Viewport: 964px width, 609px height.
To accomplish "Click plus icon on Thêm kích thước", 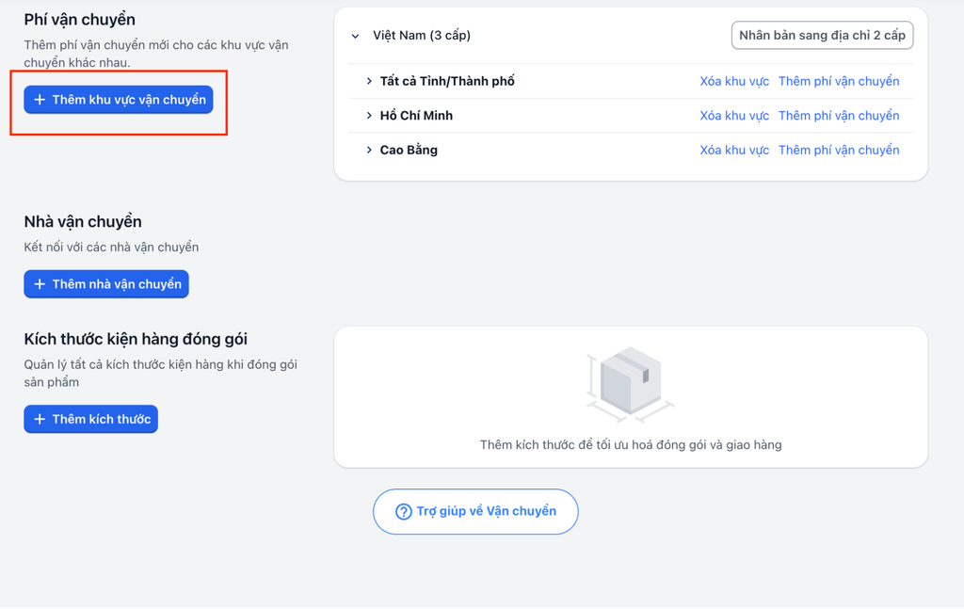I will coord(40,420).
